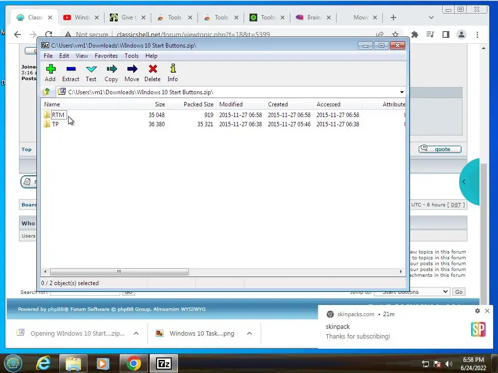Click the quote button on forum post

[x=440, y=149]
